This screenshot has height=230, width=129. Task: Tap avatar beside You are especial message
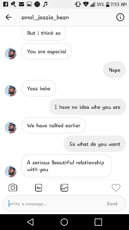[11, 54]
